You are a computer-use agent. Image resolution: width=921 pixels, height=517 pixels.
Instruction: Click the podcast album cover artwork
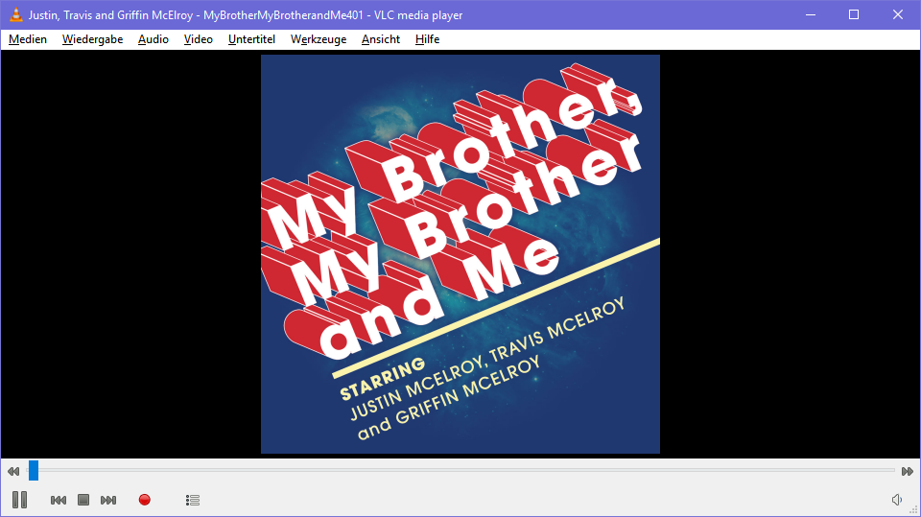tap(460, 254)
